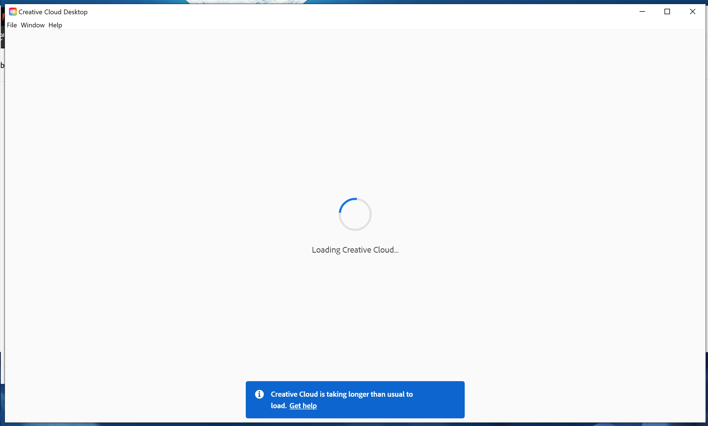
Task: Click the Creative Cloud Desktop title text
Action: [x=53, y=12]
